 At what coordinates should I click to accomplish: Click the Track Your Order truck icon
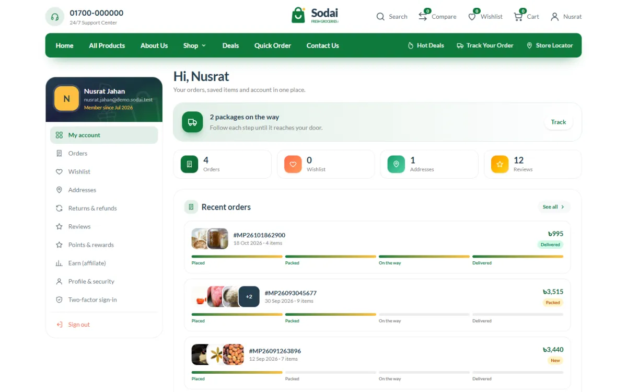[460, 45]
